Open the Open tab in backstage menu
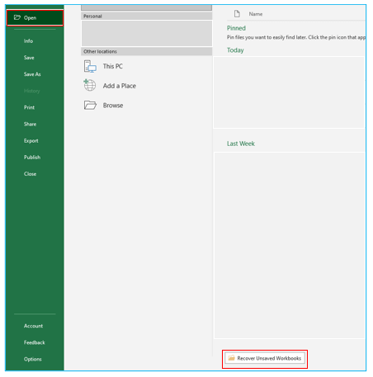The height and width of the screenshot is (377, 373). [35, 18]
